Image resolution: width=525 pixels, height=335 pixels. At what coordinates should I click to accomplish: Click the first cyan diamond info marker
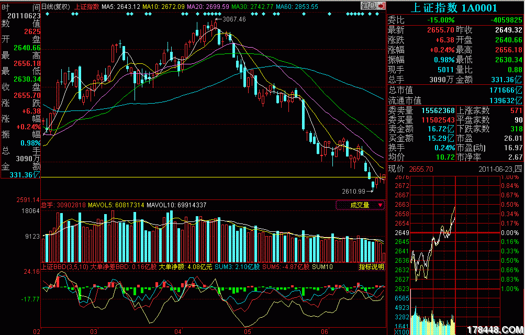[x=48, y=14]
